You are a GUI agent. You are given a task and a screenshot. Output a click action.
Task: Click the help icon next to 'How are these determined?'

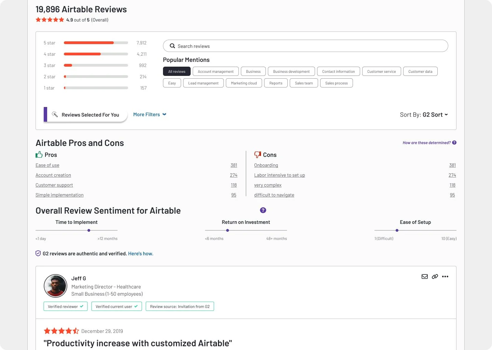454,143
